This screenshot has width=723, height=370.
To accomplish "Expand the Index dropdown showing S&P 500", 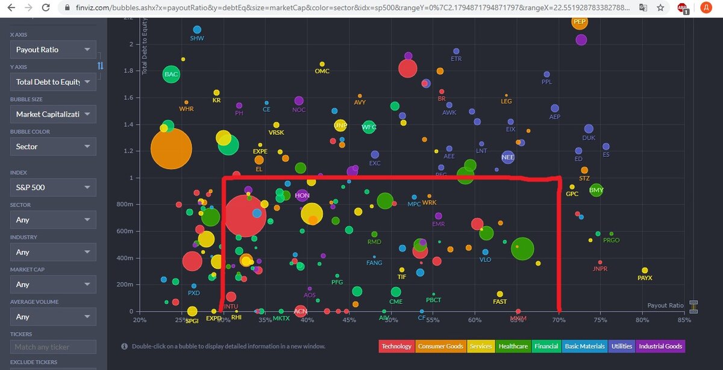I will pyautogui.click(x=53, y=187).
